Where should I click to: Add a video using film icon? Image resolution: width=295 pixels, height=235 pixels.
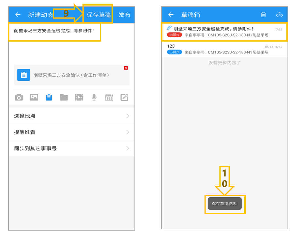click(79, 97)
